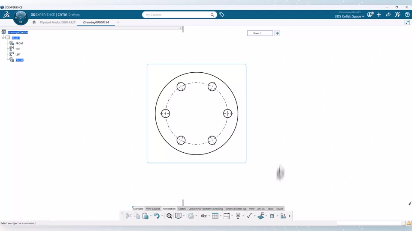Select the Abc Text tool
Screen dimensions: 412x231
[x=203, y=216]
